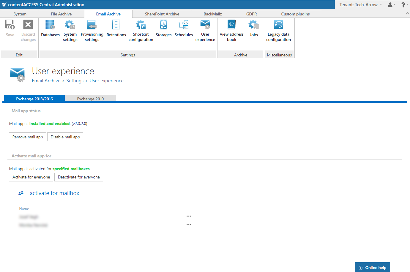Click Deactivate for everyone
The height and width of the screenshot is (272, 410).
tap(79, 177)
